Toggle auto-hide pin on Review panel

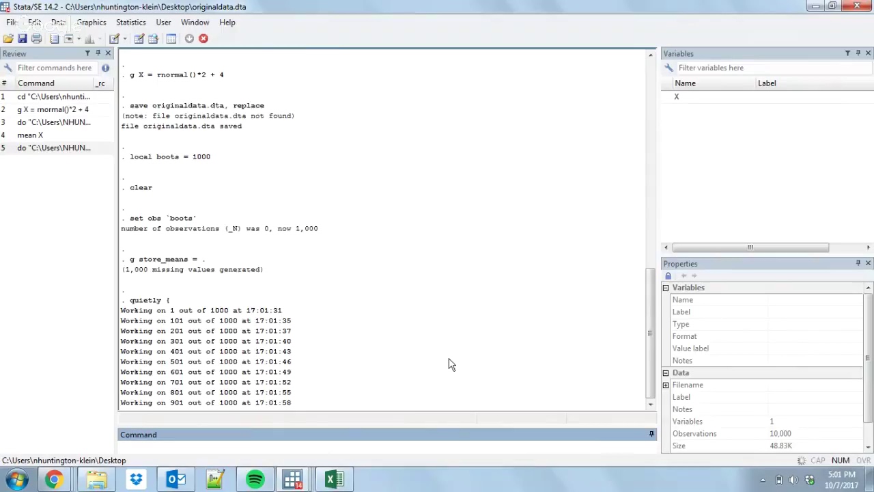click(98, 53)
